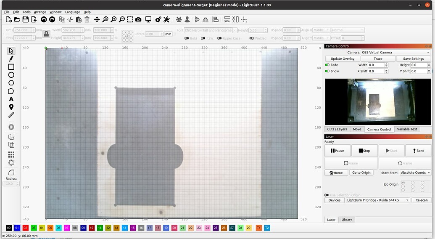Open the Camera dropdown showing OBS Virtual Camera
The height and width of the screenshot is (239, 435).
click(395, 52)
